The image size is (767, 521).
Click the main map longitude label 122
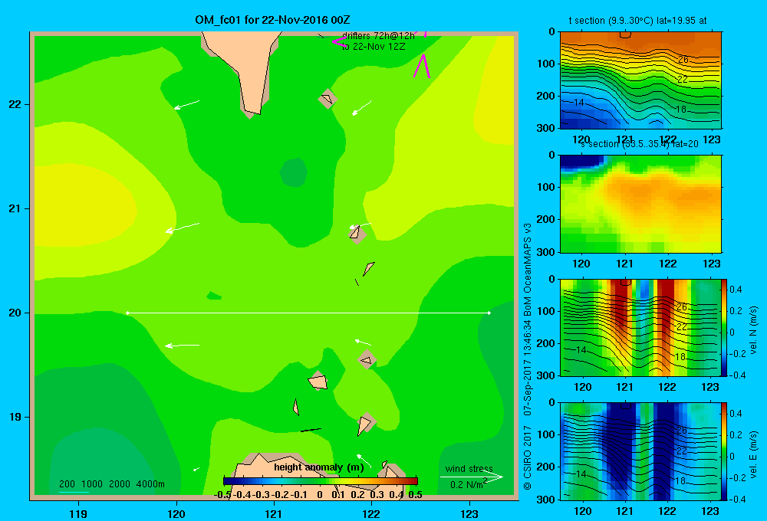pos(371,513)
